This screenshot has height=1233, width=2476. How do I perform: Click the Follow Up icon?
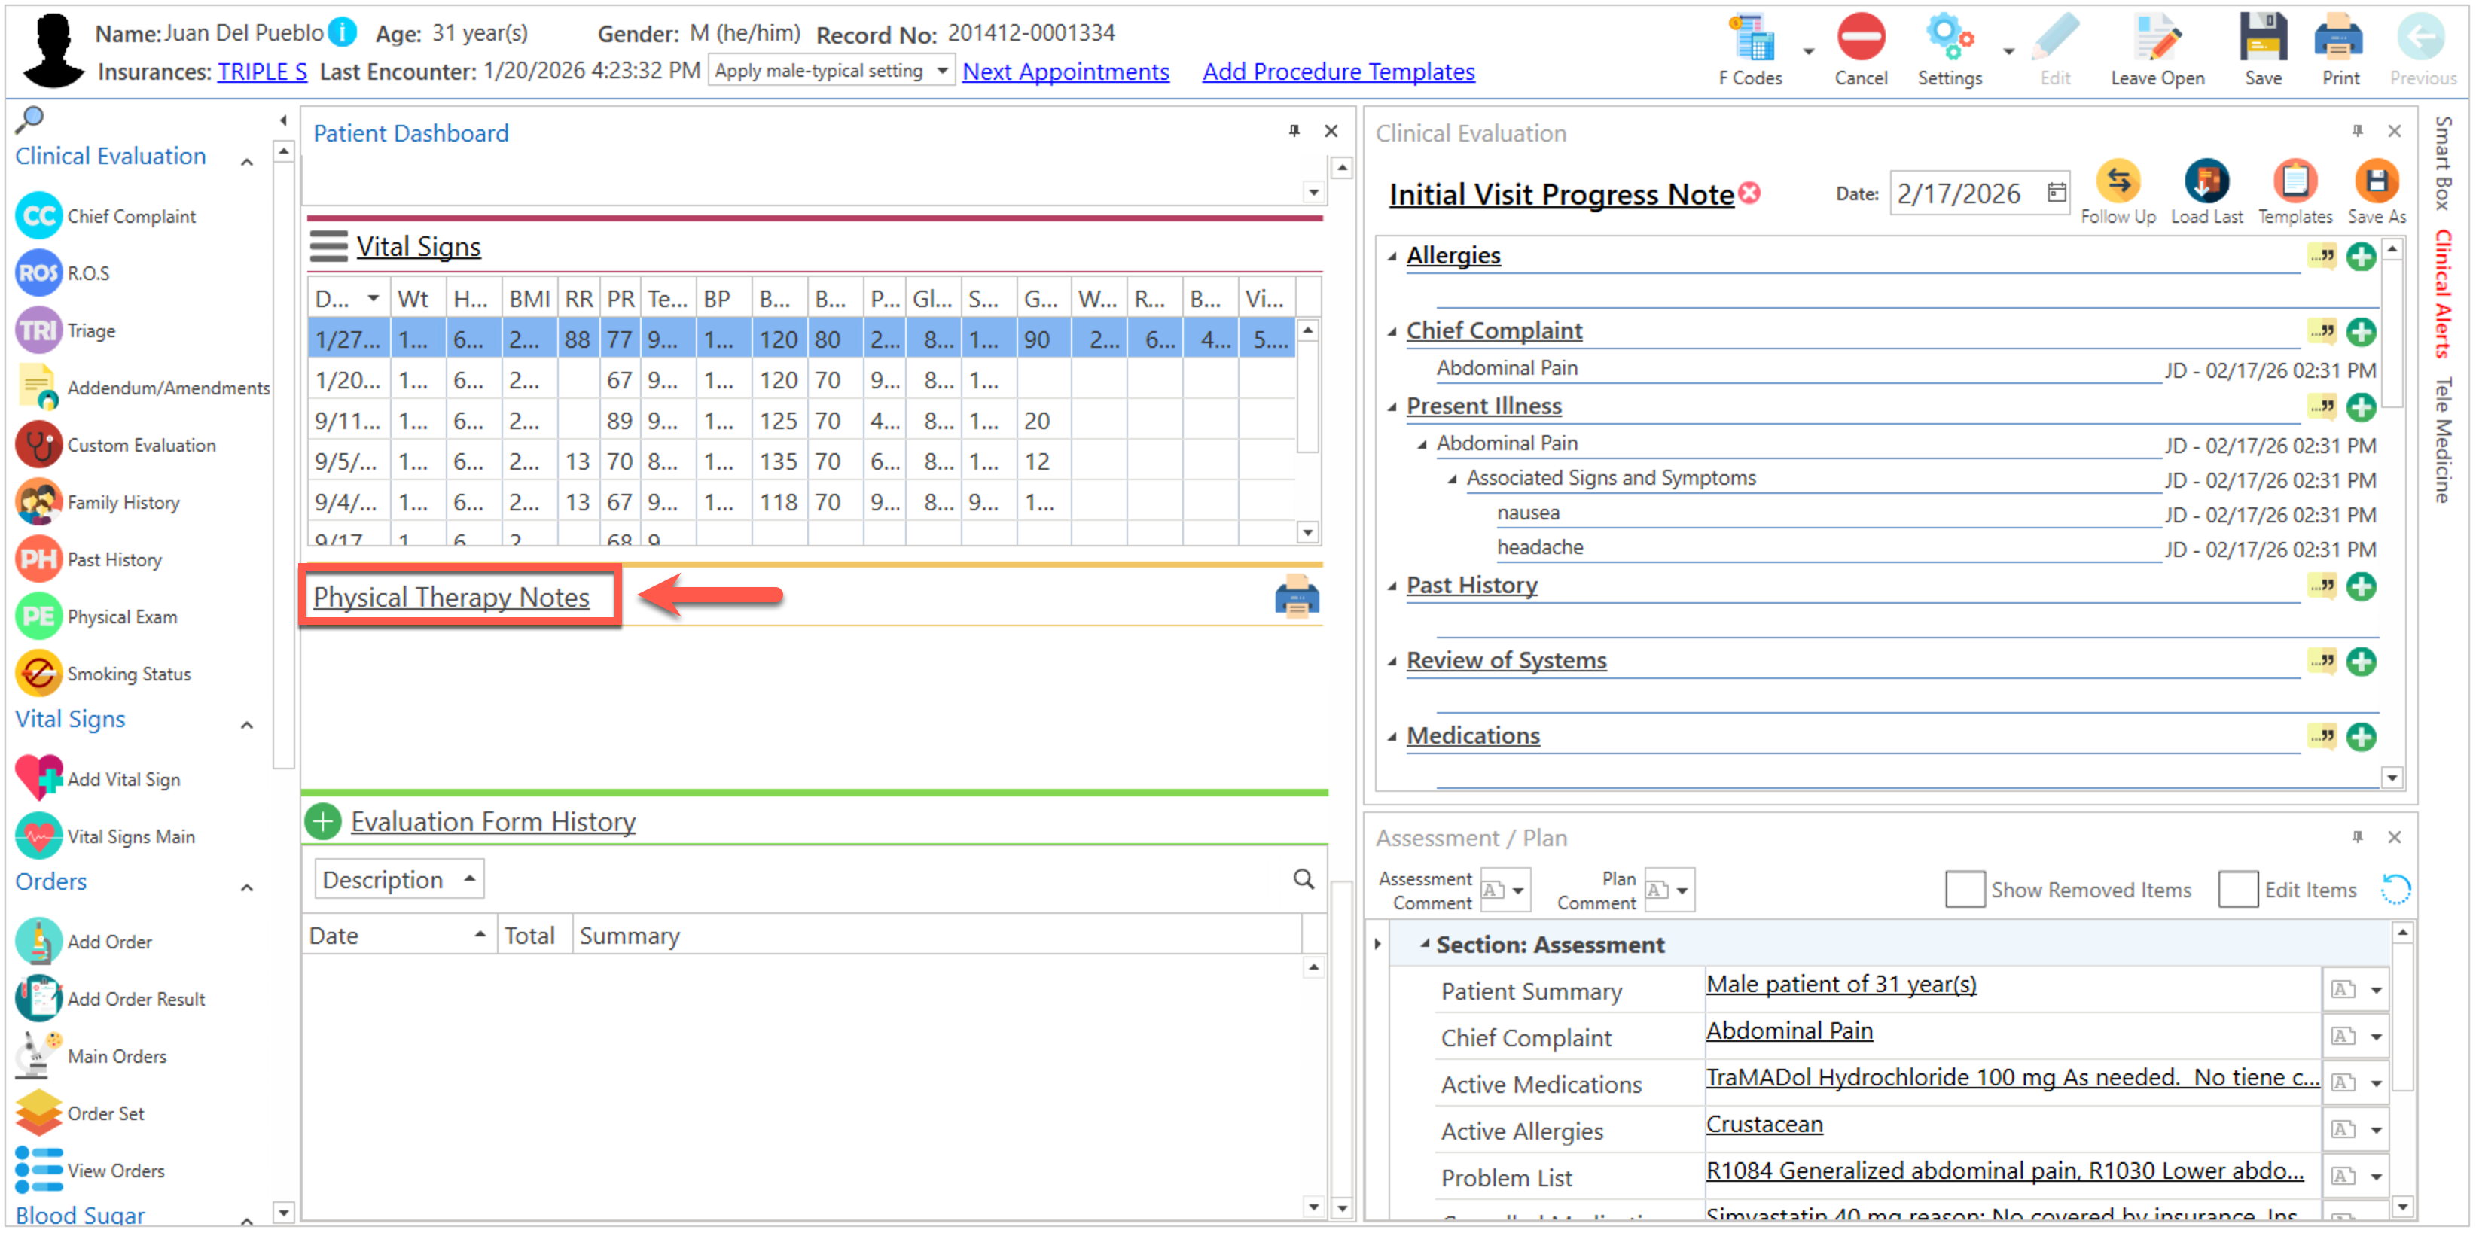point(2118,183)
